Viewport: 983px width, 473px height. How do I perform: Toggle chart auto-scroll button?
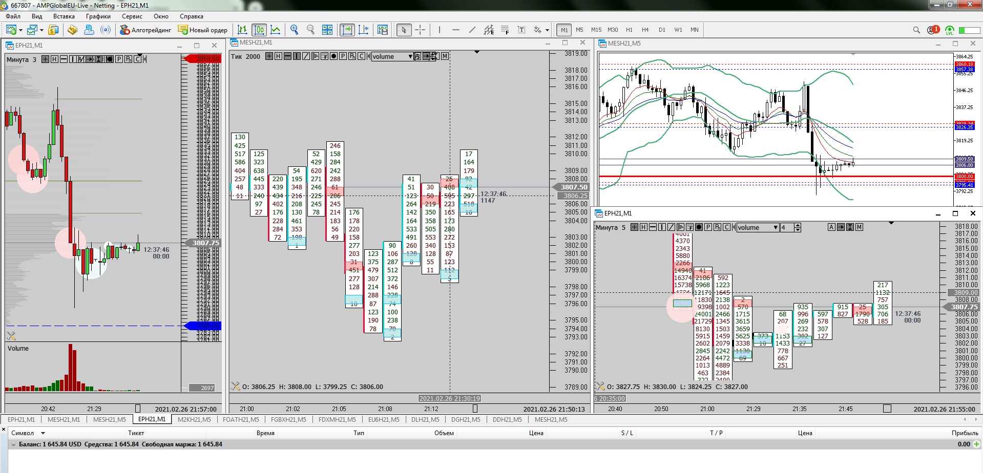coord(347,30)
